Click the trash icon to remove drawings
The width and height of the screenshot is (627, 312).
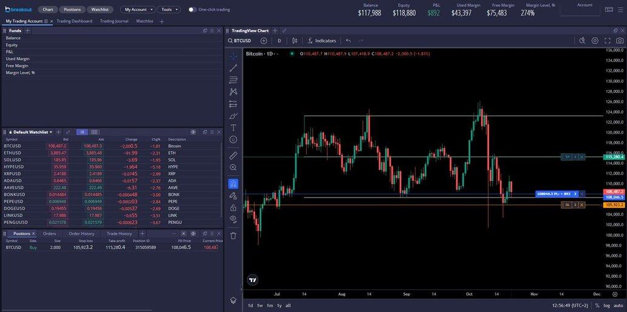[233, 235]
